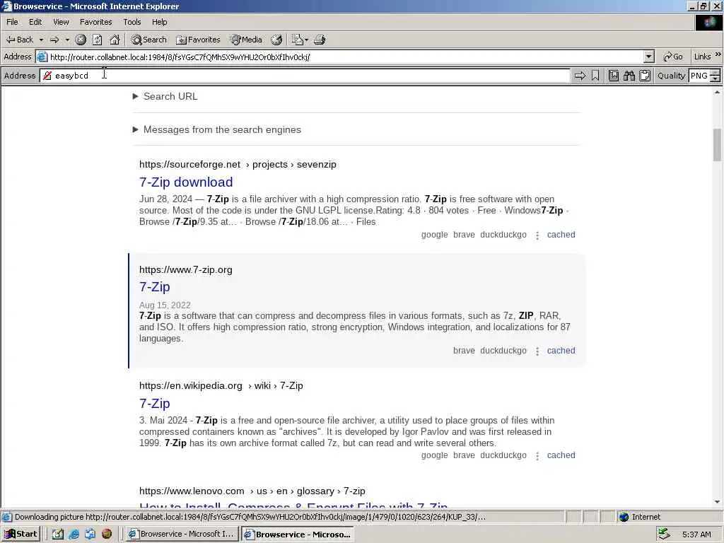Viewport: 724px width, 543px height.
Task: Decrease quality with the down stepper arrow
Action: click(716, 79)
